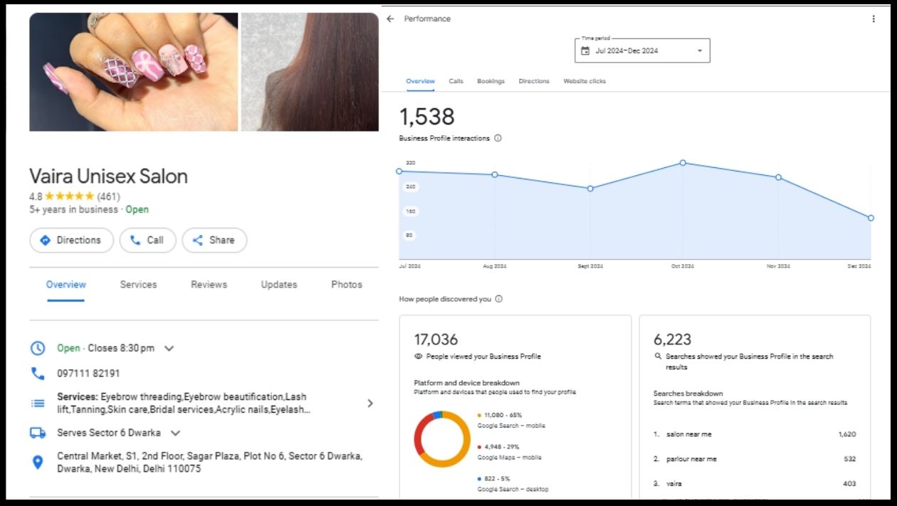Click the delivery truck icon for service area
Viewport: 897px width, 506px height.
(38, 433)
